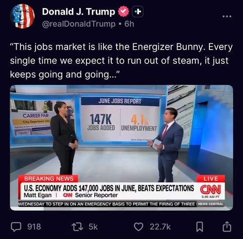View the 918 replies count
The image size is (243, 239).
click(34, 227)
